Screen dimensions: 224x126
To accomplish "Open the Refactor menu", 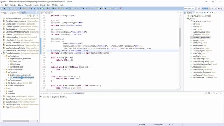I will (13, 5).
